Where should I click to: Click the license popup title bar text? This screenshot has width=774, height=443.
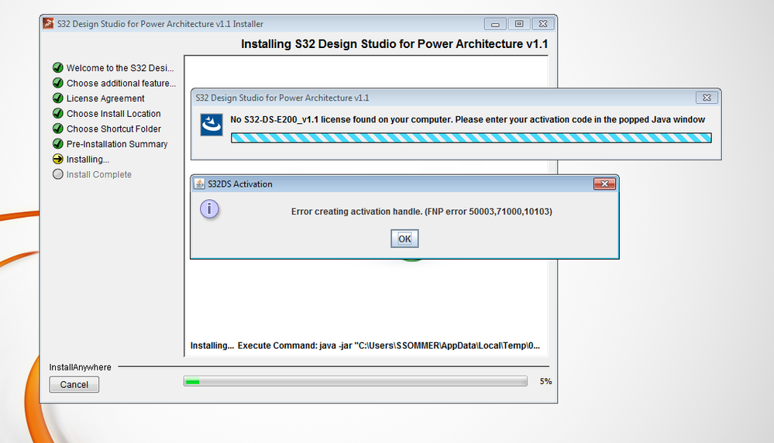[x=282, y=98]
